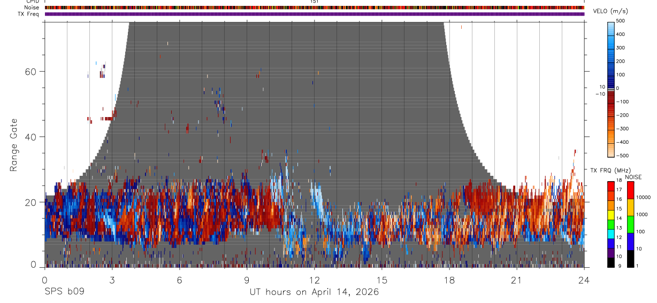Select the 9 tick on UT hours axis
The width and height of the screenshot is (657, 303).
click(x=247, y=279)
